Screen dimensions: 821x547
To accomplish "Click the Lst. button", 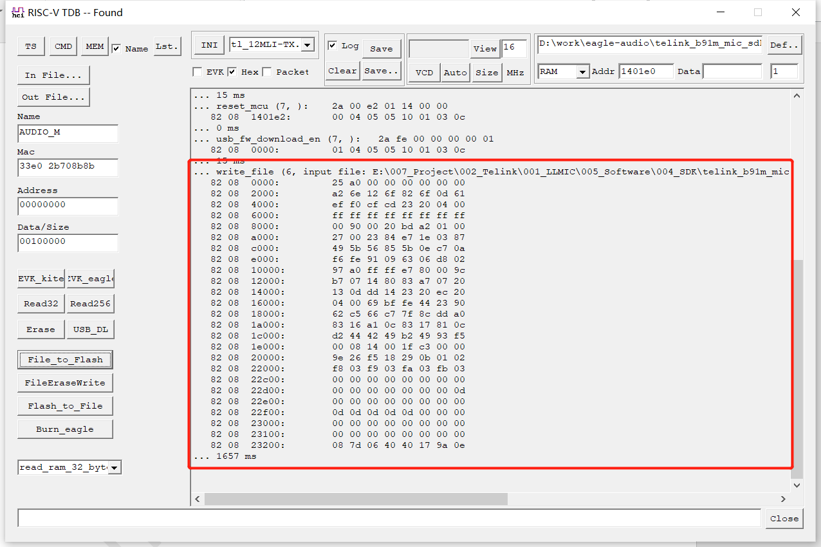I will coord(167,46).
